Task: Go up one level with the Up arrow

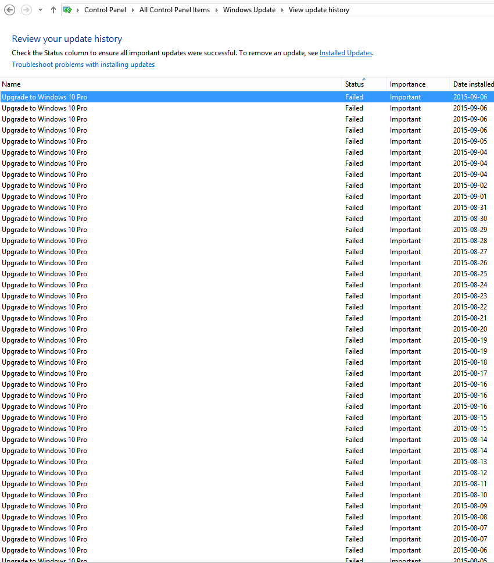Action: [x=53, y=10]
